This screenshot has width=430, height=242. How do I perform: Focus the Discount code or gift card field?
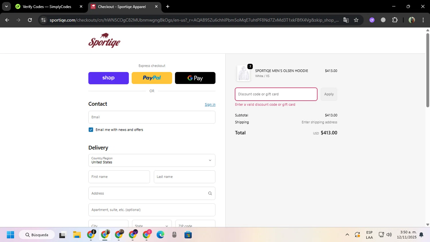[276, 94]
